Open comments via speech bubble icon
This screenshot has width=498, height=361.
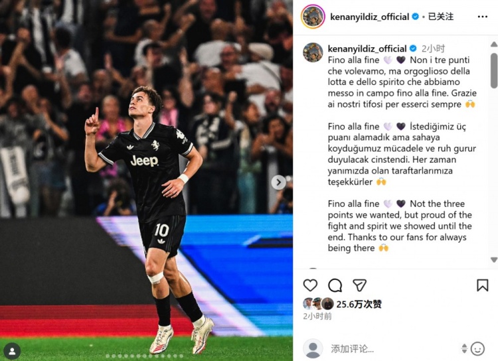pos(335,285)
